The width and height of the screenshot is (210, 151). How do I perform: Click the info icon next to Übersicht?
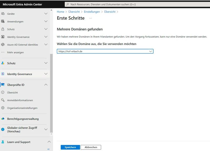[x=3, y=92]
